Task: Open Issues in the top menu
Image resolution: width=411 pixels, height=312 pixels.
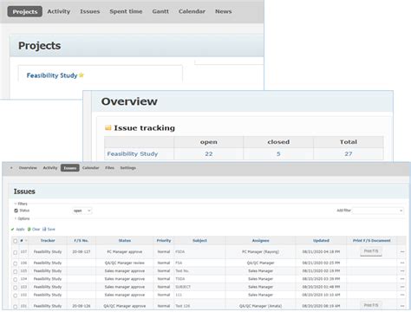Action: click(x=90, y=11)
